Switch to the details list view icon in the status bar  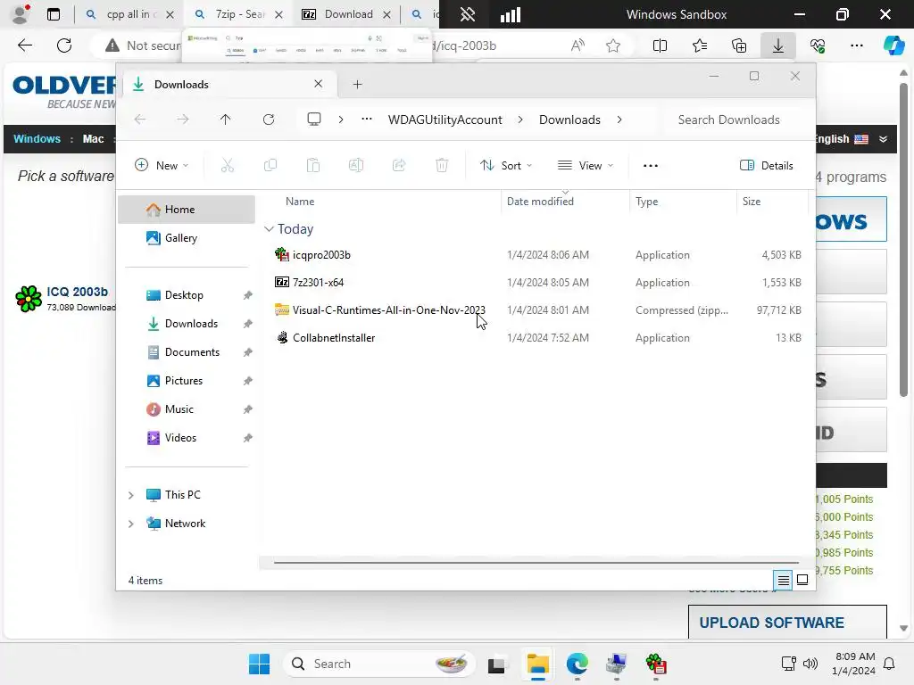click(784, 580)
